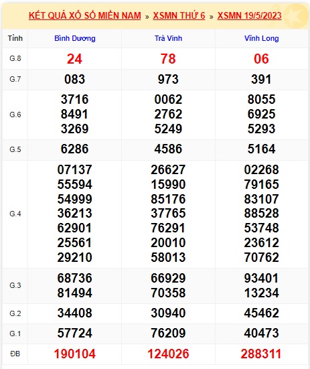Click the G.7 row label
Image resolution: width=310 pixels, height=369 pixels.
point(15,79)
